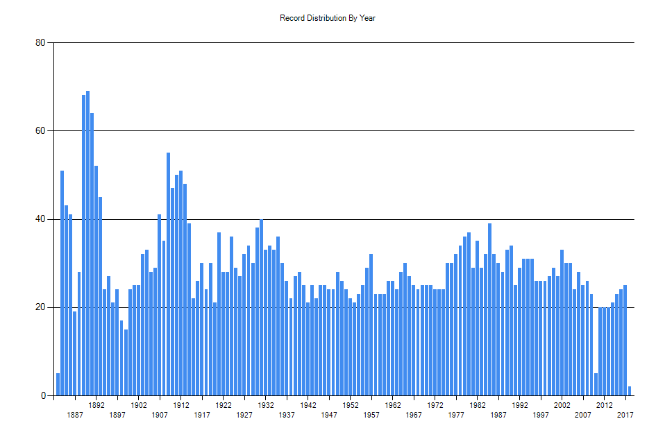Click the 40 label on the y-axis

[x=40, y=220]
